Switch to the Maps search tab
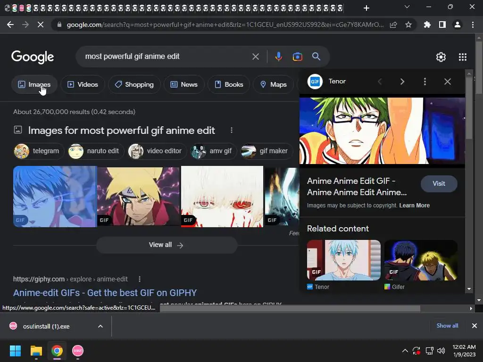The height and width of the screenshot is (362, 483). coord(273,84)
